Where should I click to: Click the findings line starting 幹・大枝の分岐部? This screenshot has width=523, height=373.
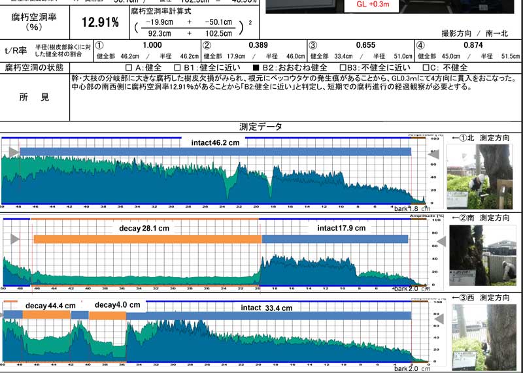[x=295, y=78]
